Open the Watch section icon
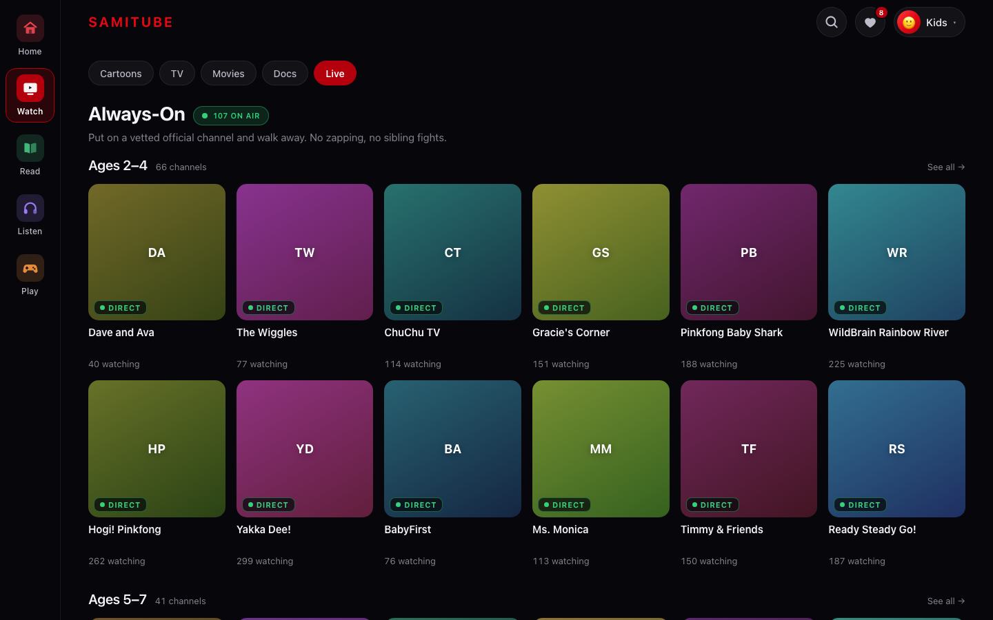This screenshot has width=993, height=620. (x=30, y=88)
